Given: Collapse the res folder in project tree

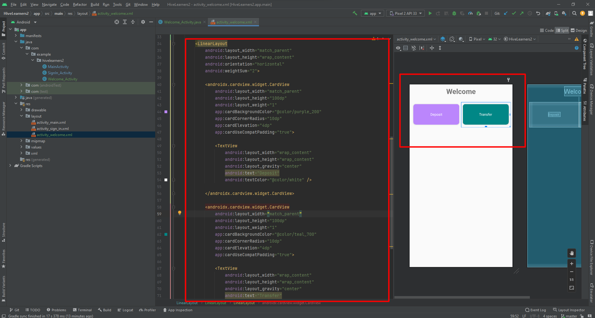Looking at the screenshot, I should [16, 104].
